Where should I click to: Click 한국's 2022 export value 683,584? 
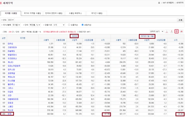[50, 114]
